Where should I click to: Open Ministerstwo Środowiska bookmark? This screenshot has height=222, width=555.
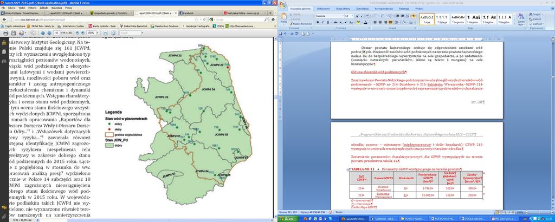(165, 26)
